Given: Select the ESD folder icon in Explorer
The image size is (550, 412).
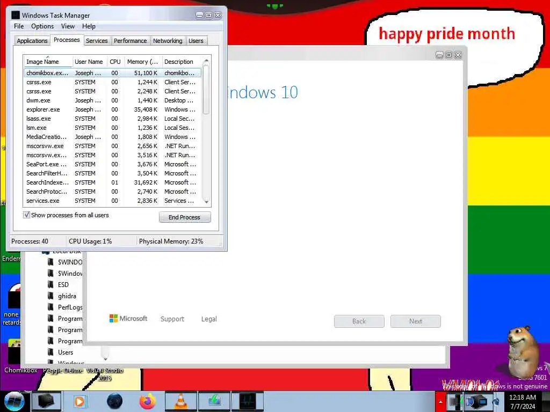Looking at the screenshot, I should pos(51,285).
